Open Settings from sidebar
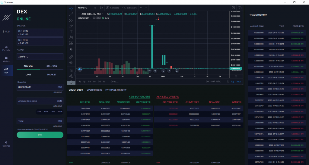This screenshot has width=309, height=165. click(x=6, y=144)
